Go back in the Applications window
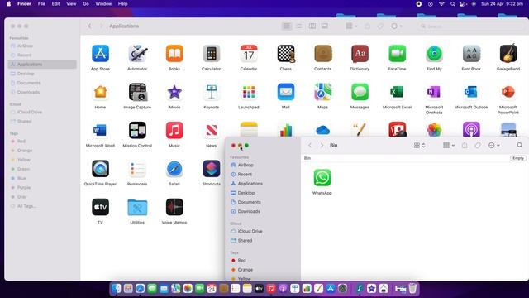The image size is (529, 298). 89,26
